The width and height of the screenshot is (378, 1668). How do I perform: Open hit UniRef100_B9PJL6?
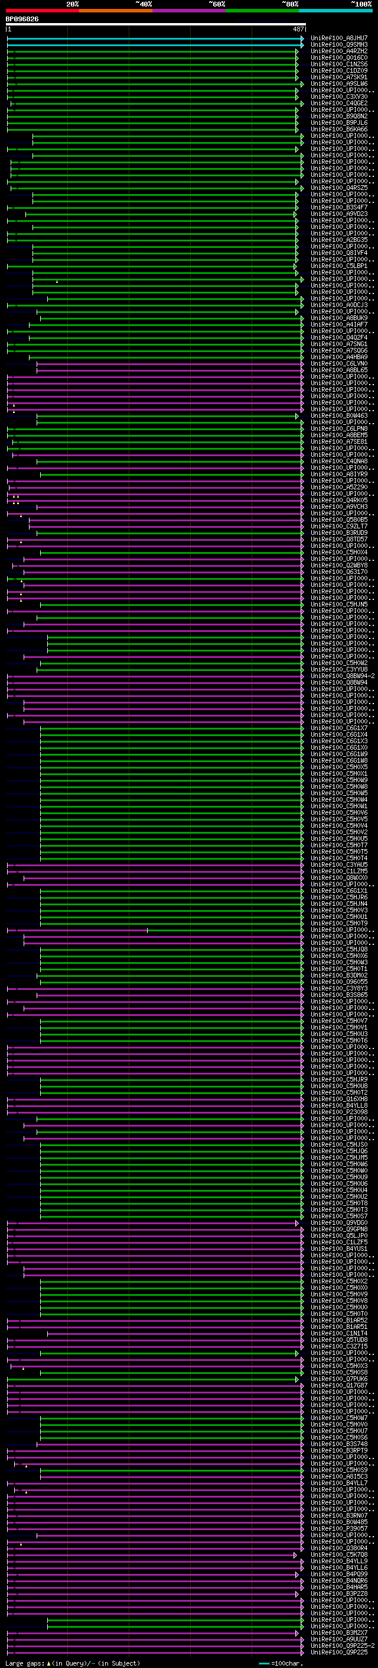(x=339, y=123)
